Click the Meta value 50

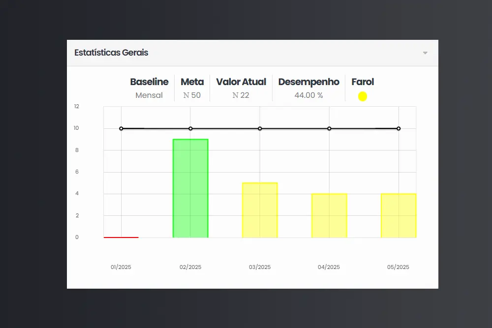coord(192,95)
